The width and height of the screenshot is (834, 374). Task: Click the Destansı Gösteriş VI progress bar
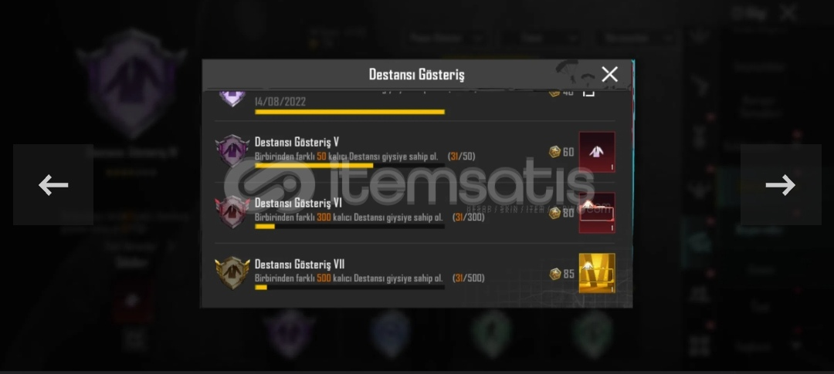click(350, 226)
